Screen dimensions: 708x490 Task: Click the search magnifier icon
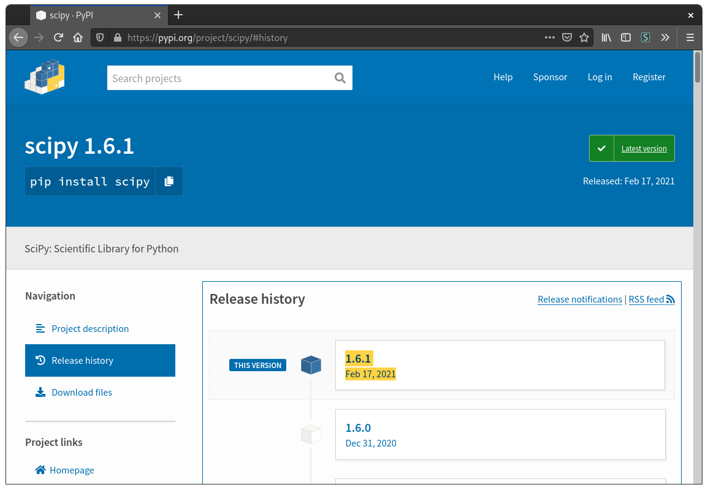340,78
